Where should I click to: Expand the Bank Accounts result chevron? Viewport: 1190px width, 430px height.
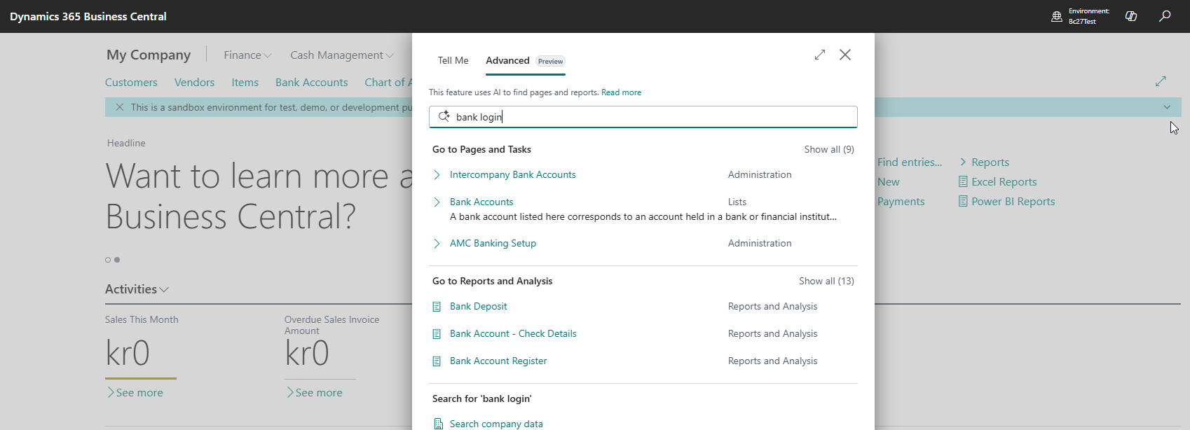coord(437,202)
